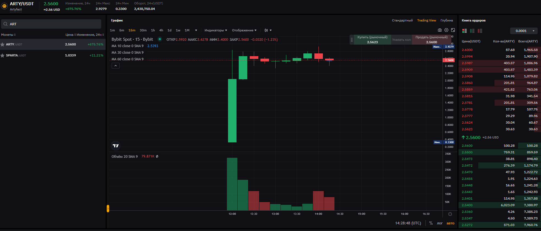This screenshot has height=231, width=541.
Task: Click the ART search field
Action: (51, 24)
